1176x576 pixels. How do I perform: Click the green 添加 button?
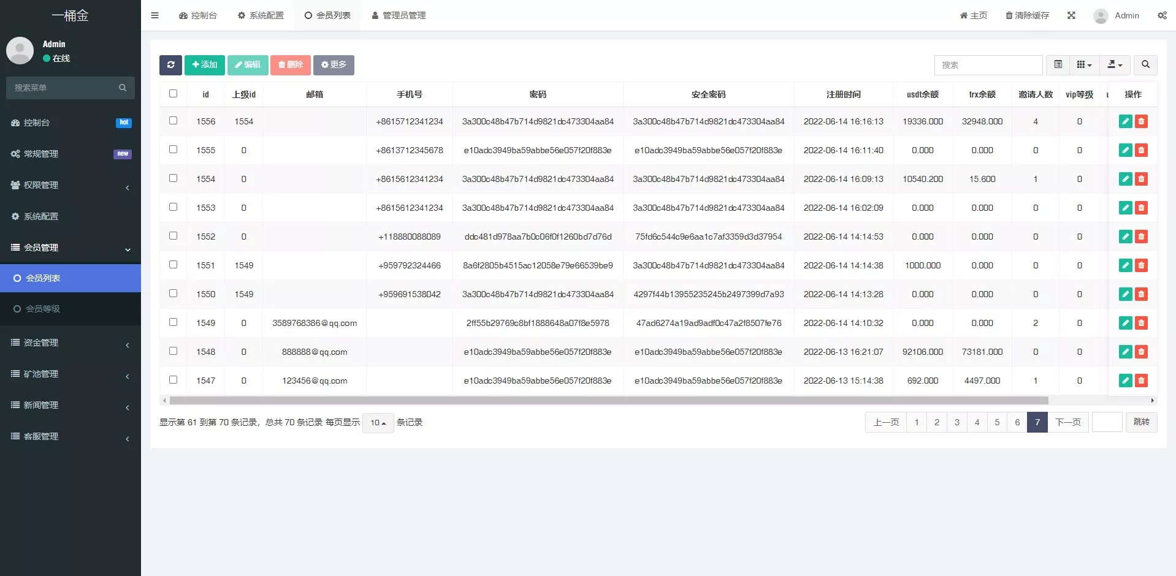click(204, 65)
